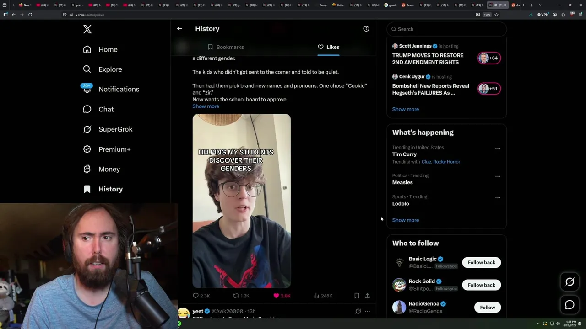
Task: Click the X logo in the sidebar
Action: [87, 29]
